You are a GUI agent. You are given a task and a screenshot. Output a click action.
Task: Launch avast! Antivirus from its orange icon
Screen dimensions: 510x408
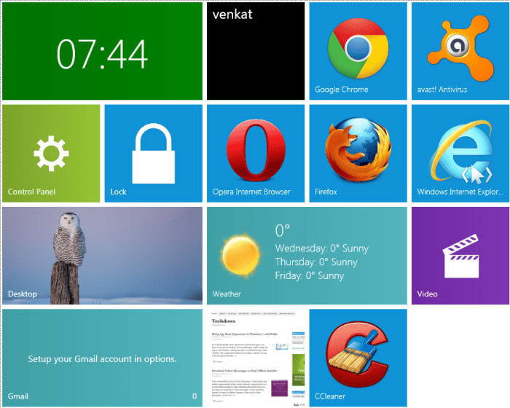pos(460,48)
